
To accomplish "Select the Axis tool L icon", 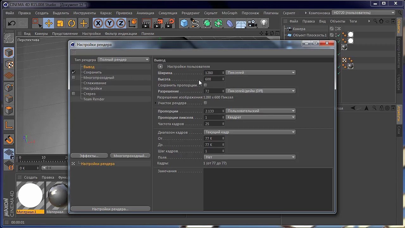I will 9,125.
